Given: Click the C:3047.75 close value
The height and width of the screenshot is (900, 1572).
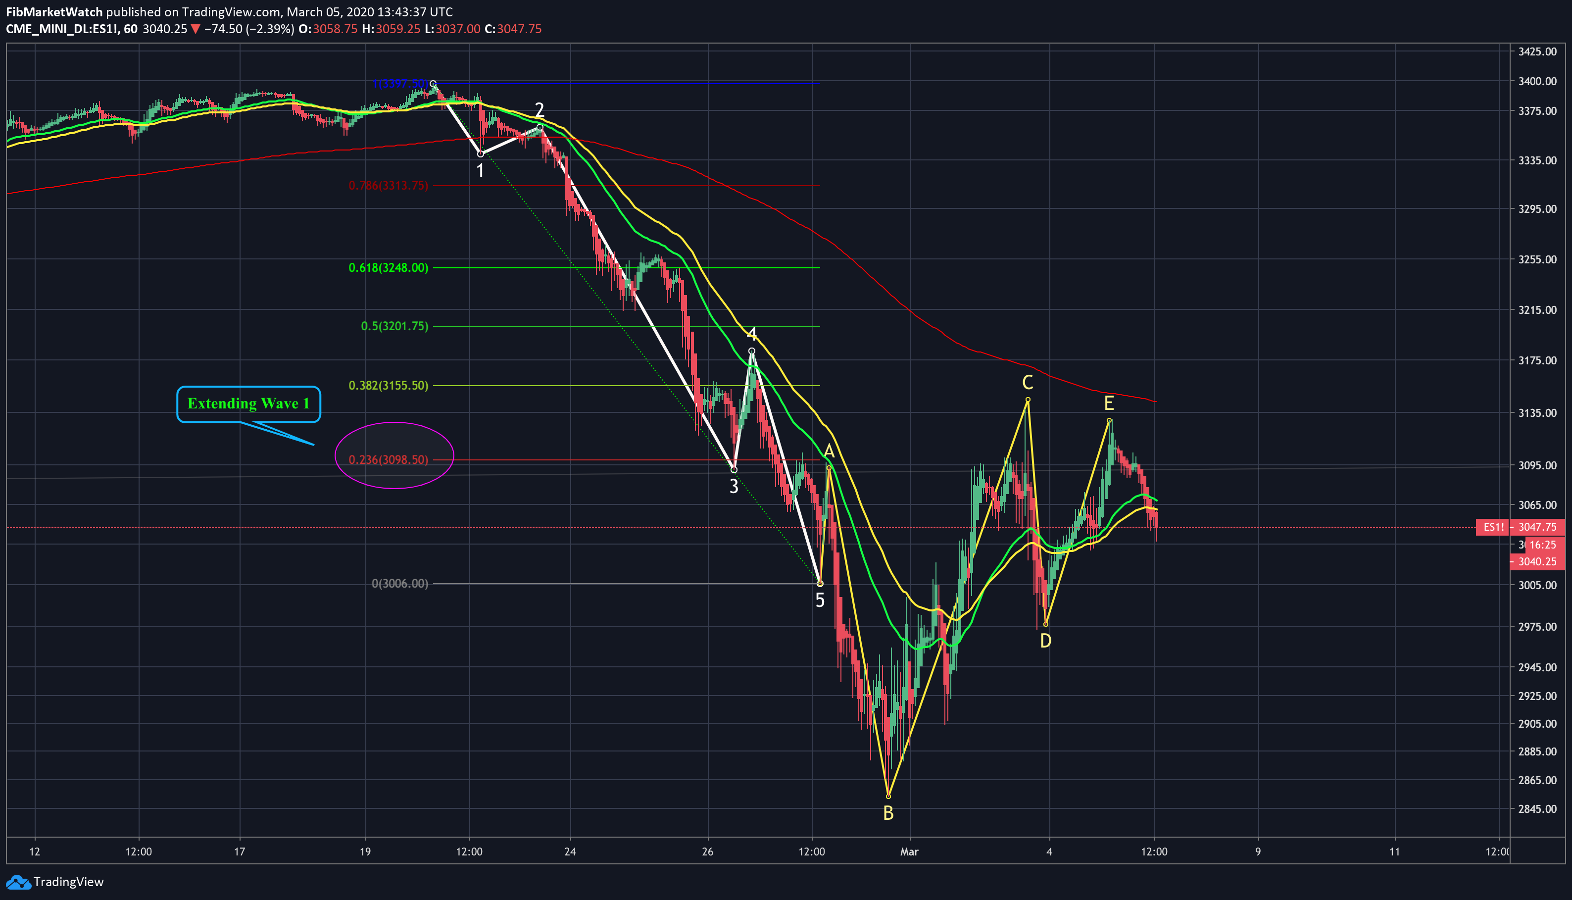Looking at the screenshot, I should click(x=513, y=29).
